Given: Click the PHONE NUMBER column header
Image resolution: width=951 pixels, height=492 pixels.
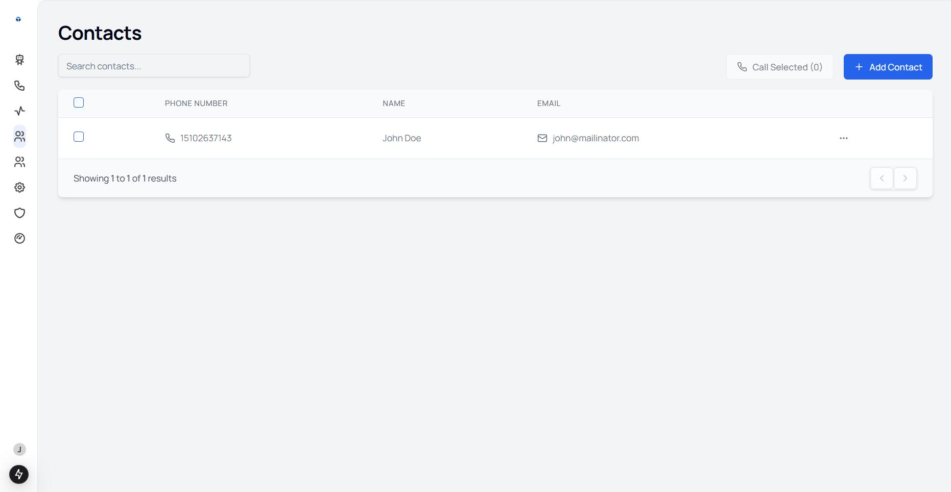Looking at the screenshot, I should 196,103.
